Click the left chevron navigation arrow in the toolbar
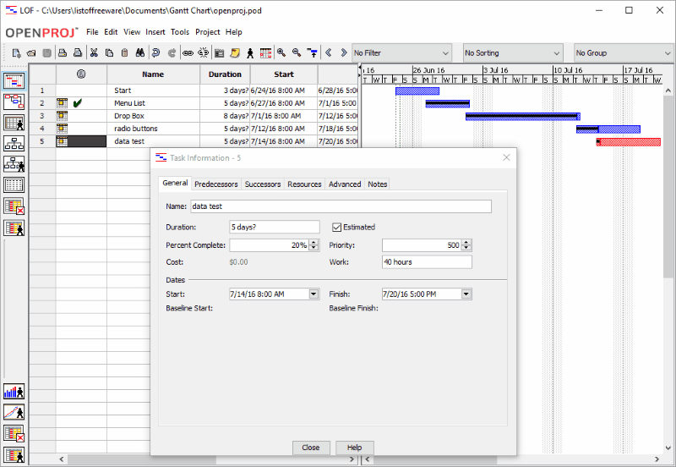The width and height of the screenshot is (676, 467). (x=329, y=52)
